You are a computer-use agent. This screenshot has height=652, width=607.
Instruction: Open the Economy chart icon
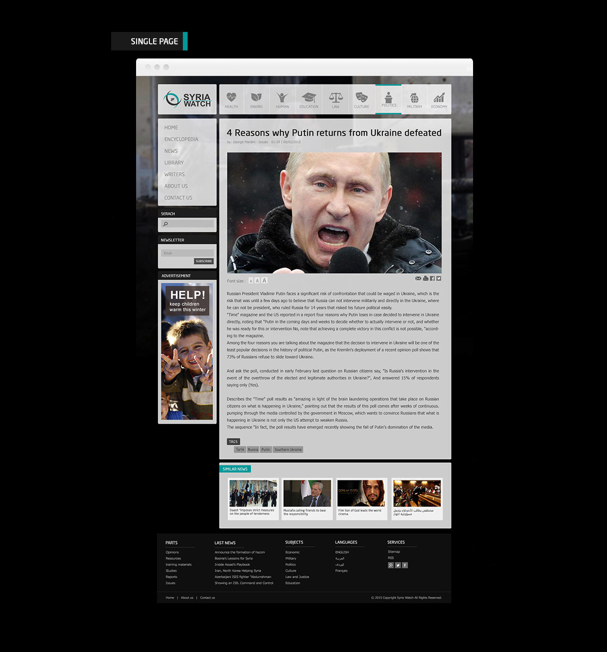[x=439, y=99]
